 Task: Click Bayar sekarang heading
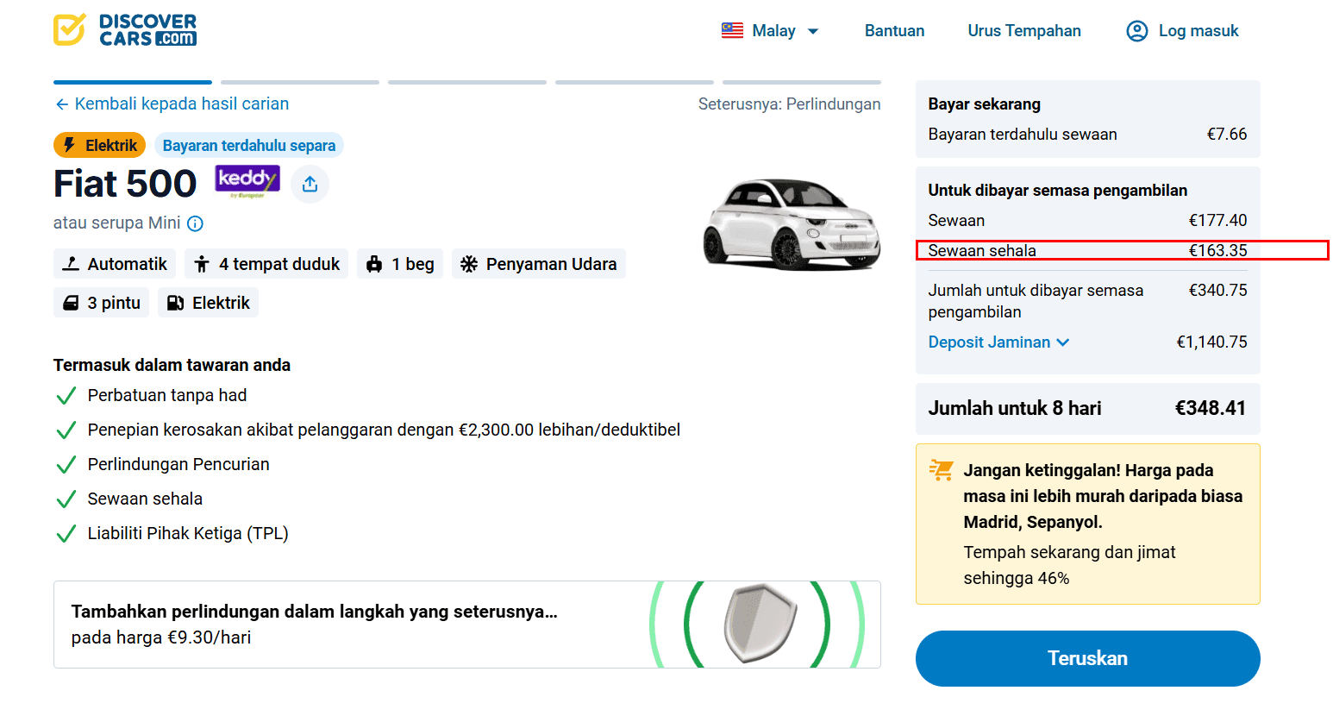pos(985,104)
